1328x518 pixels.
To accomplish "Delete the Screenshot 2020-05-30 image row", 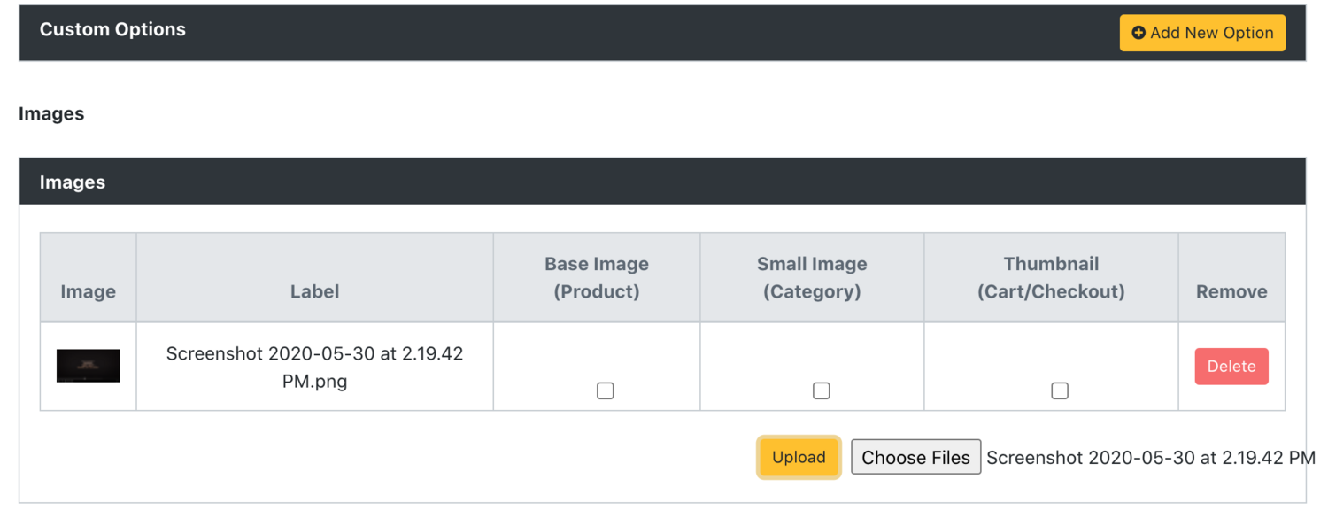I will point(1231,367).
